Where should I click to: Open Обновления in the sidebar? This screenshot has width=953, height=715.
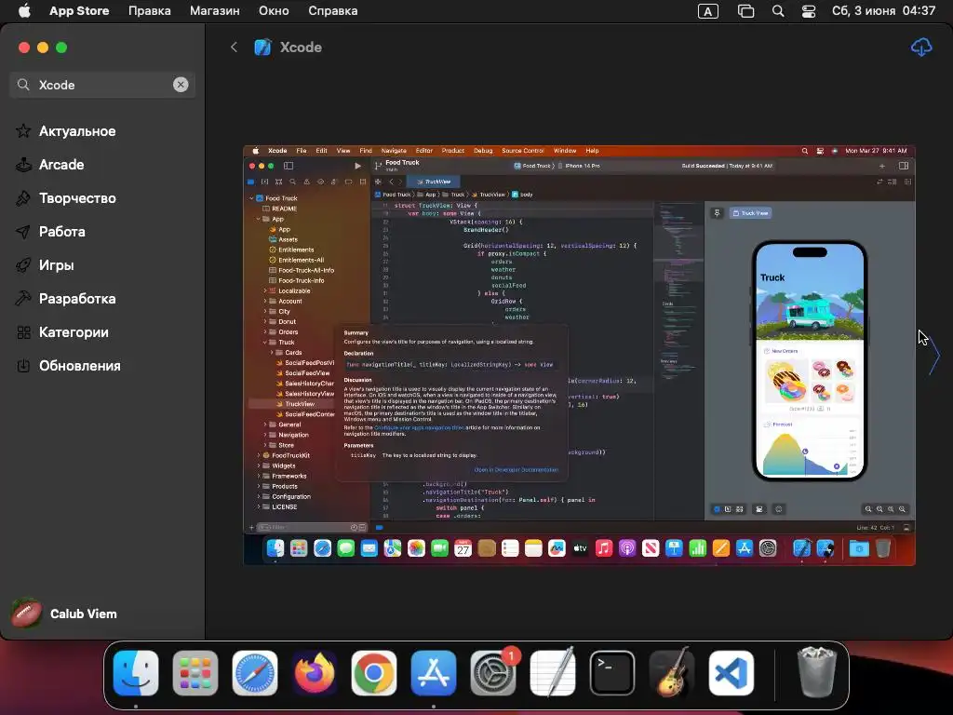coord(80,365)
